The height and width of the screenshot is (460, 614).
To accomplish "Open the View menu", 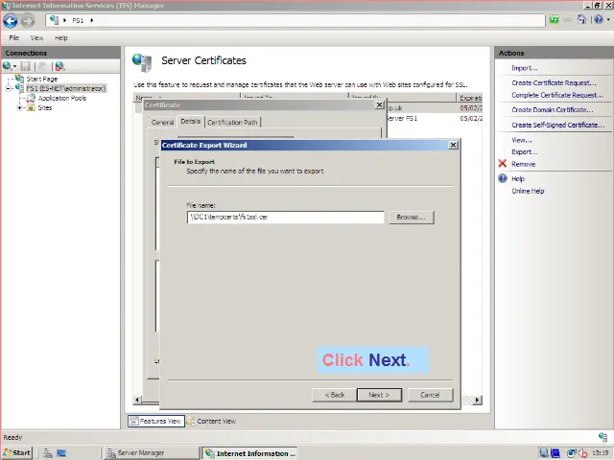I will [36, 37].
